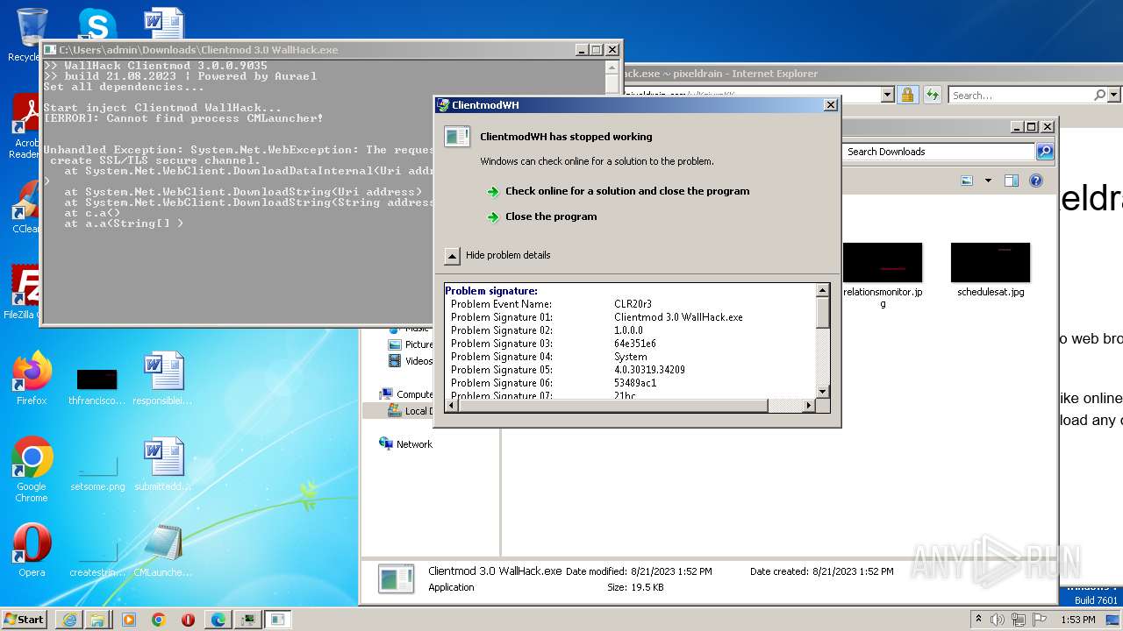Click problem details vertical scrollbar down arrow
The image size is (1123, 631).
point(822,392)
